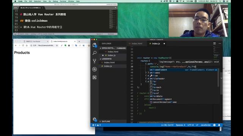Open the Source Control view
Image resolution: width=243 pixels, height=136 pixels.
(95, 61)
